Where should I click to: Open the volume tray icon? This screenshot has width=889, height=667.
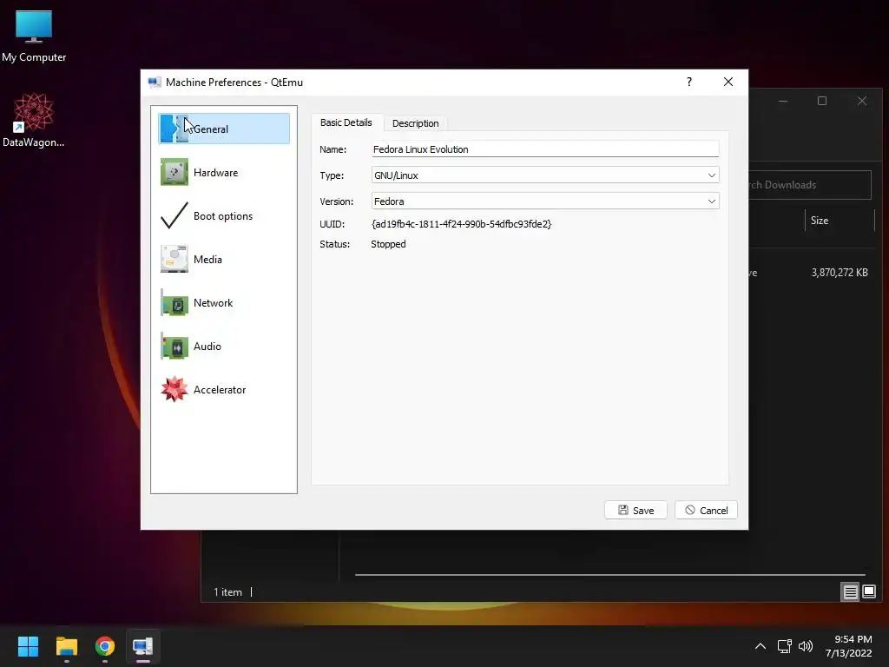coord(805,646)
